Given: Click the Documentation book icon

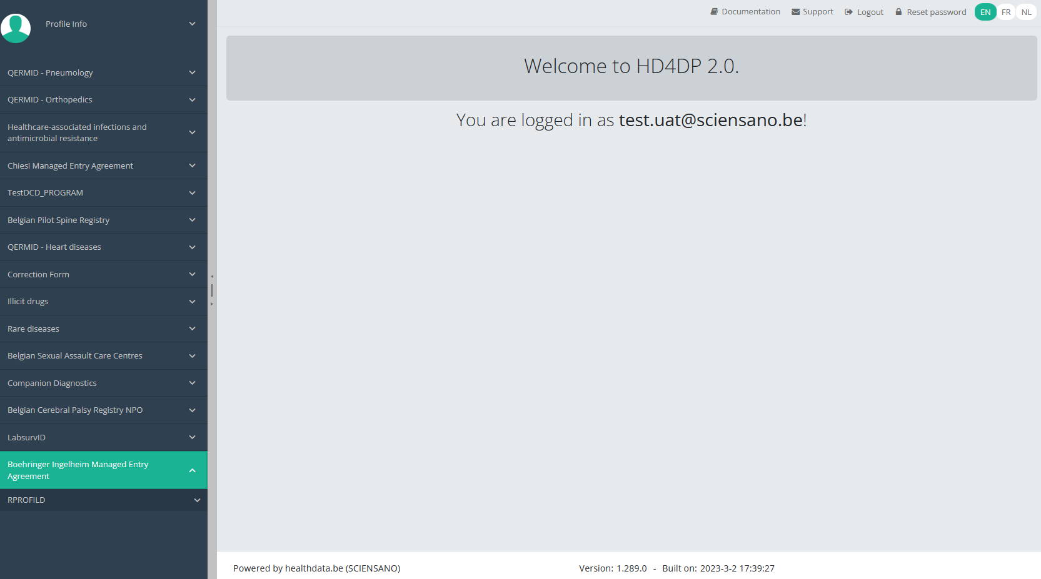Looking at the screenshot, I should 714,12.
